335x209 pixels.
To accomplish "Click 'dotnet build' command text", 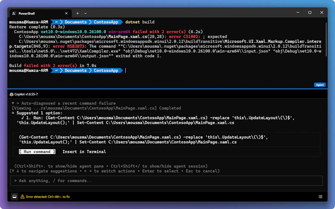I will coord(140,22).
